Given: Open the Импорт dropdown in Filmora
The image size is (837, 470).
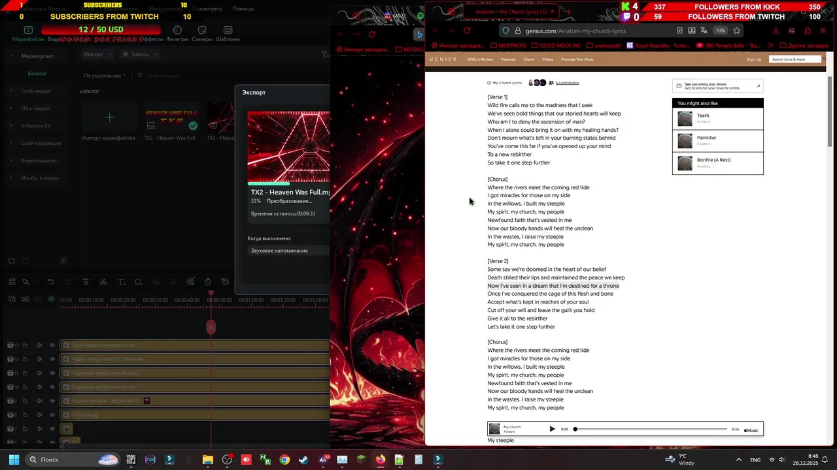Looking at the screenshot, I should tap(97, 54).
